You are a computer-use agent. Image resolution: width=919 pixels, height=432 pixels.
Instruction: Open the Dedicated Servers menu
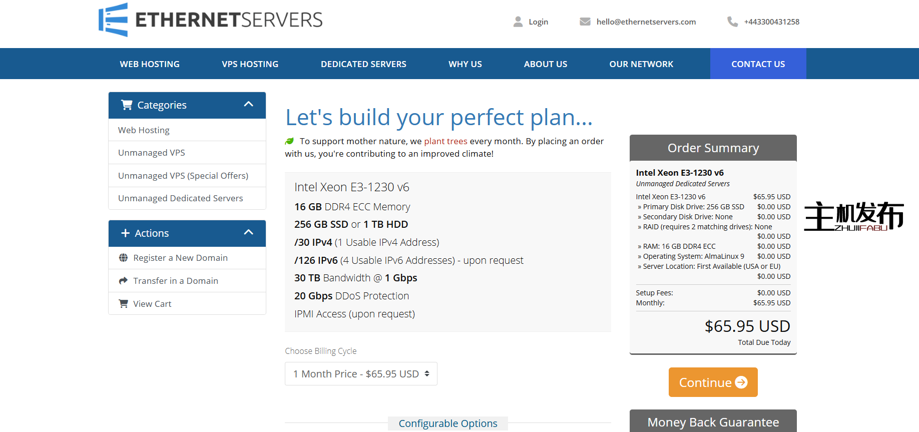click(363, 64)
